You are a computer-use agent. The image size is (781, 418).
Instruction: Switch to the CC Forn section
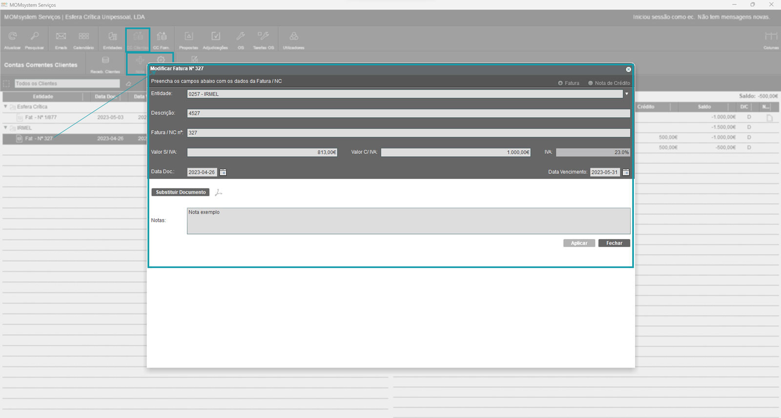click(x=161, y=39)
